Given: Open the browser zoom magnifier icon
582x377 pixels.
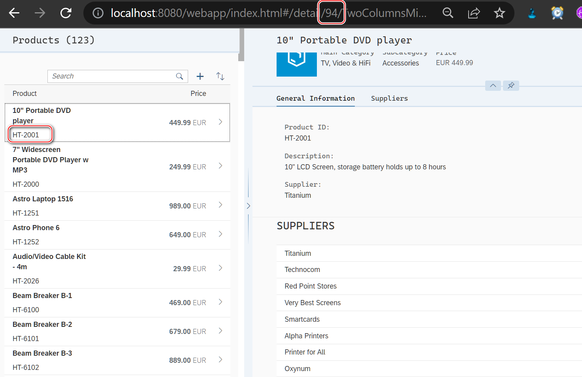Looking at the screenshot, I should pyautogui.click(x=448, y=13).
